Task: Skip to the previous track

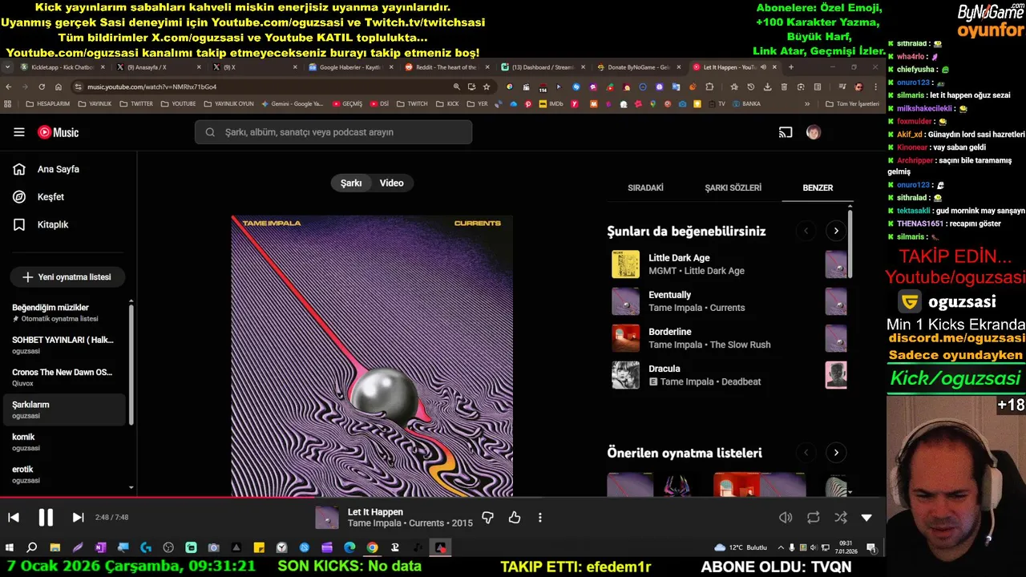Action: click(14, 518)
